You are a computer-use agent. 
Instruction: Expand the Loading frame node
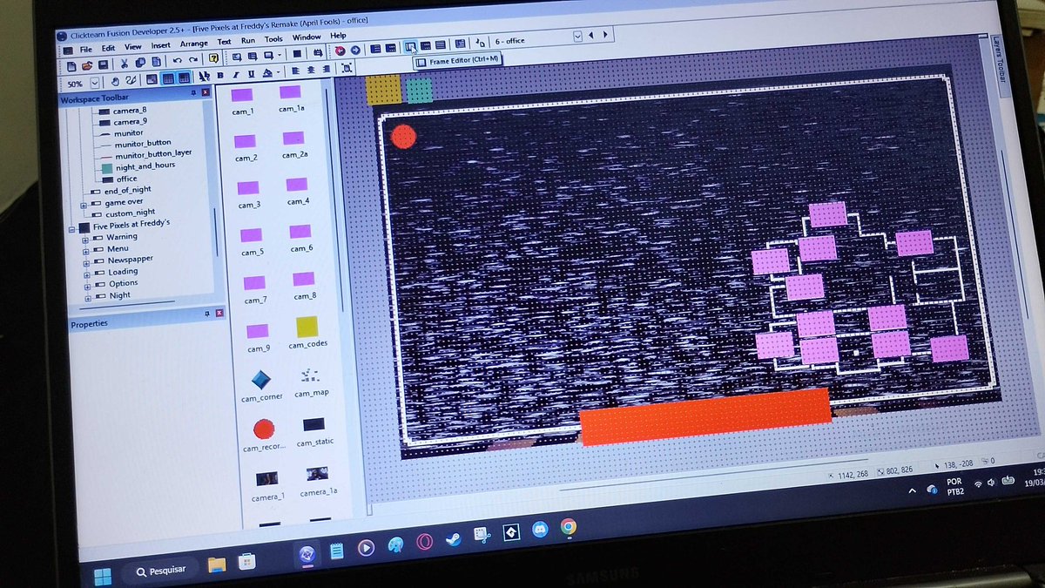pos(86,274)
